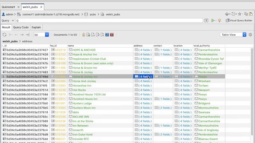The height and width of the screenshot is (143, 255).
Task: Click the edit document pencil icon
Action: (98, 35)
